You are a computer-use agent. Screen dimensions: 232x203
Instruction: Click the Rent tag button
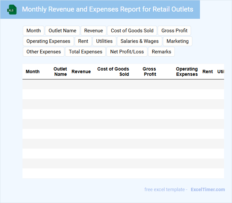83,41
